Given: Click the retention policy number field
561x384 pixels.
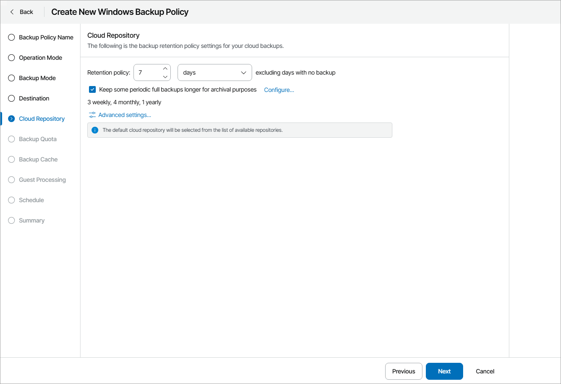Looking at the screenshot, I should (x=147, y=72).
